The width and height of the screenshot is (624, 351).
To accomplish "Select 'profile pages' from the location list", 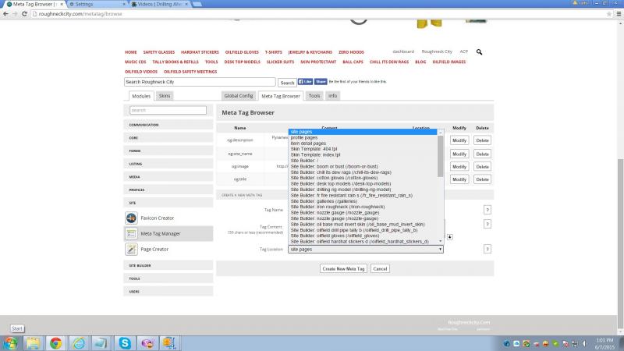I will click(304, 137).
